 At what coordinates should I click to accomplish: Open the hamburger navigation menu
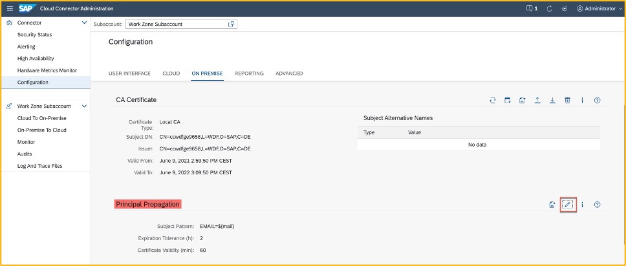(x=10, y=8)
